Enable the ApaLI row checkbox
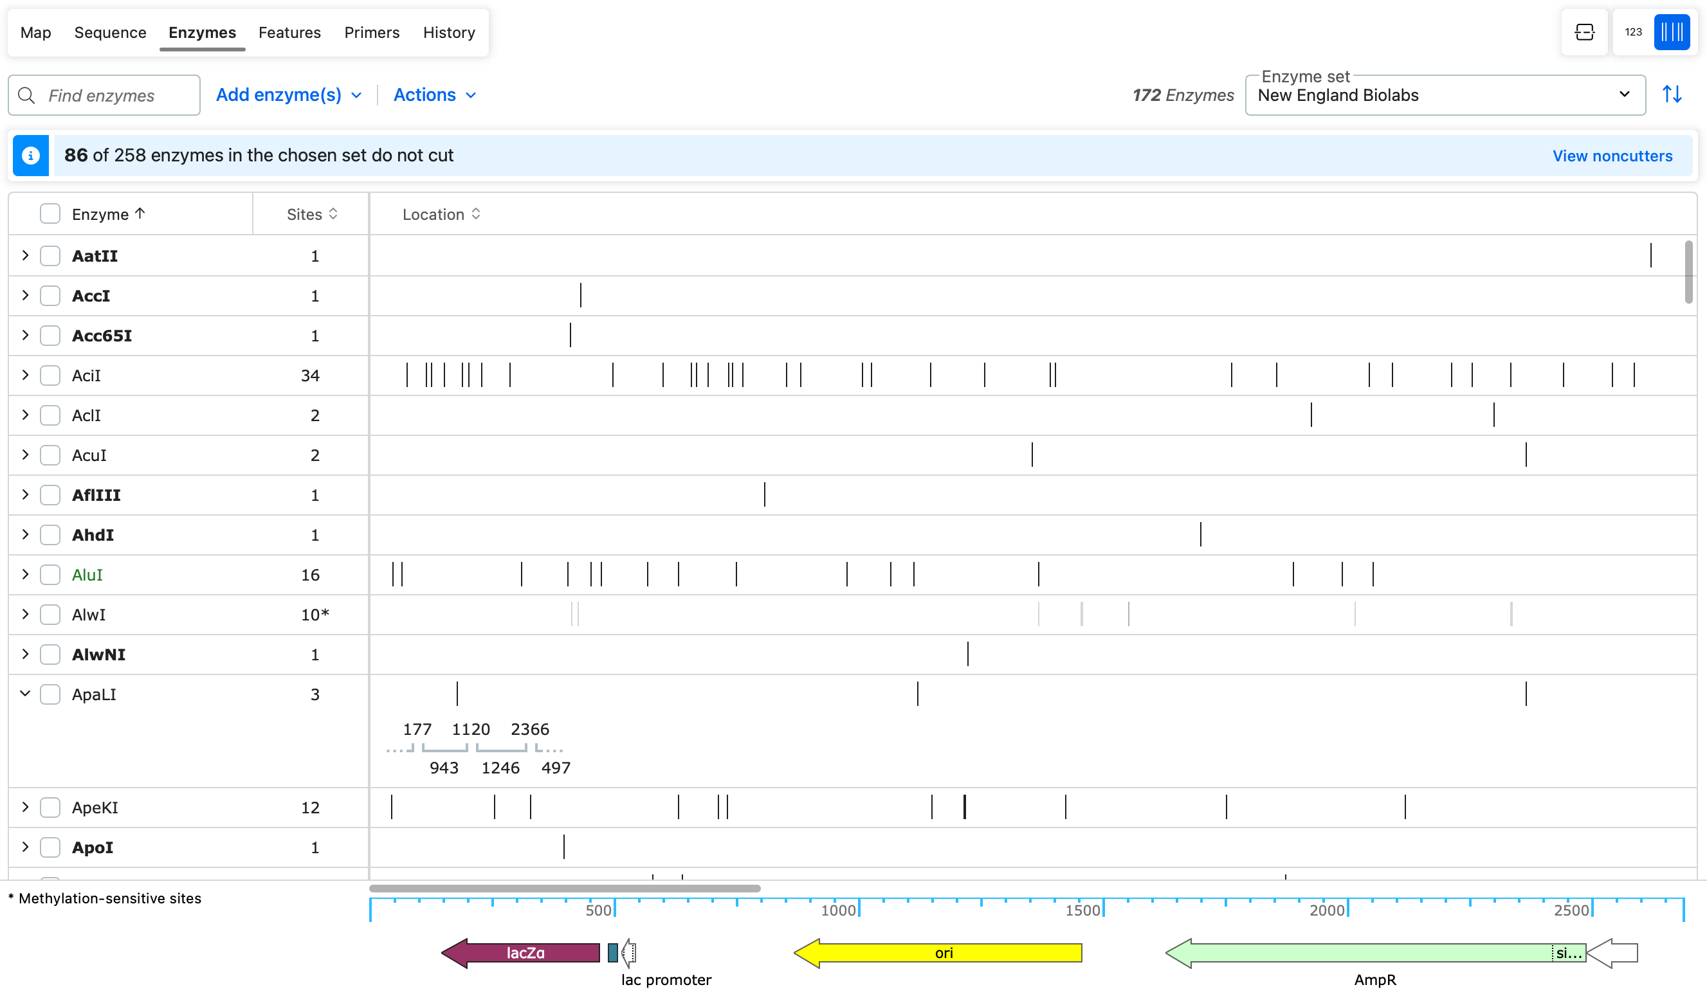Image resolution: width=1707 pixels, height=1003 pixels. tap(50, 694)
